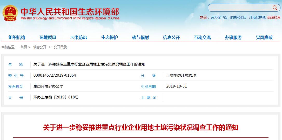This screenshot has width=282, height=140.
Task: Open the 组织机构 menu
Action: 17,37
